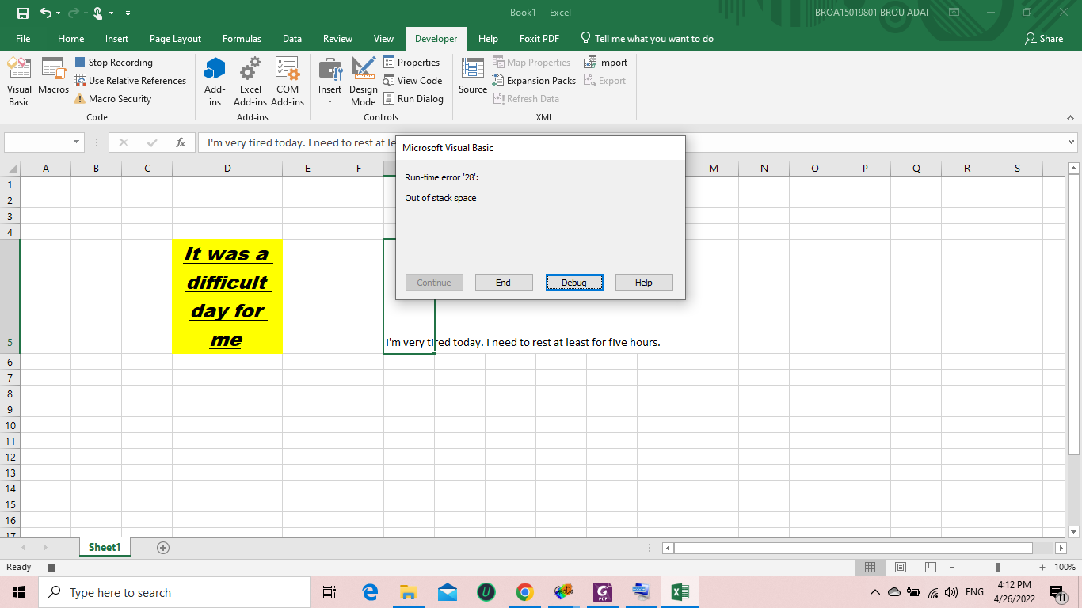The image size is (1082, 608).
Task: Open control Properties in Controls group
Action: coord(411,63)
